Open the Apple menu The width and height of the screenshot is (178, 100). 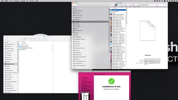[x=2, y=1]
